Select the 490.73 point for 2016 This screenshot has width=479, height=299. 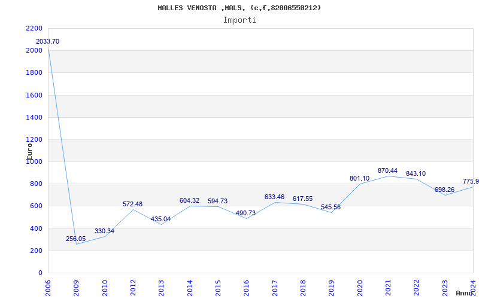[x=245, y=213]
